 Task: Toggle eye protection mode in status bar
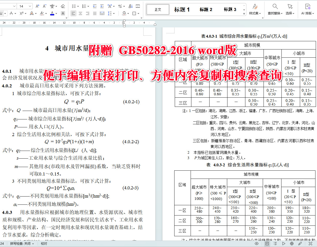point(257,244)
